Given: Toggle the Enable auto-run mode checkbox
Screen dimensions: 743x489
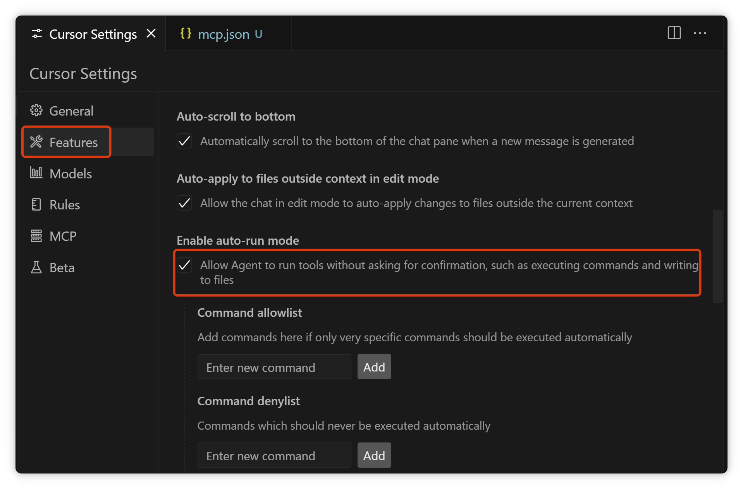Looking at the screenshot, I should pos(184,265).
